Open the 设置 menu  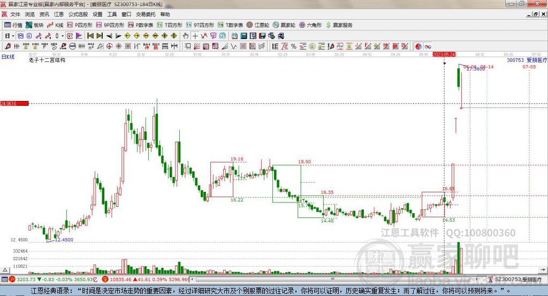(x=97, y=14)
